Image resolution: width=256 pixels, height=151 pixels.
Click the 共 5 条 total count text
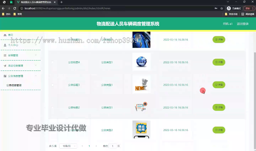point(53,146)
